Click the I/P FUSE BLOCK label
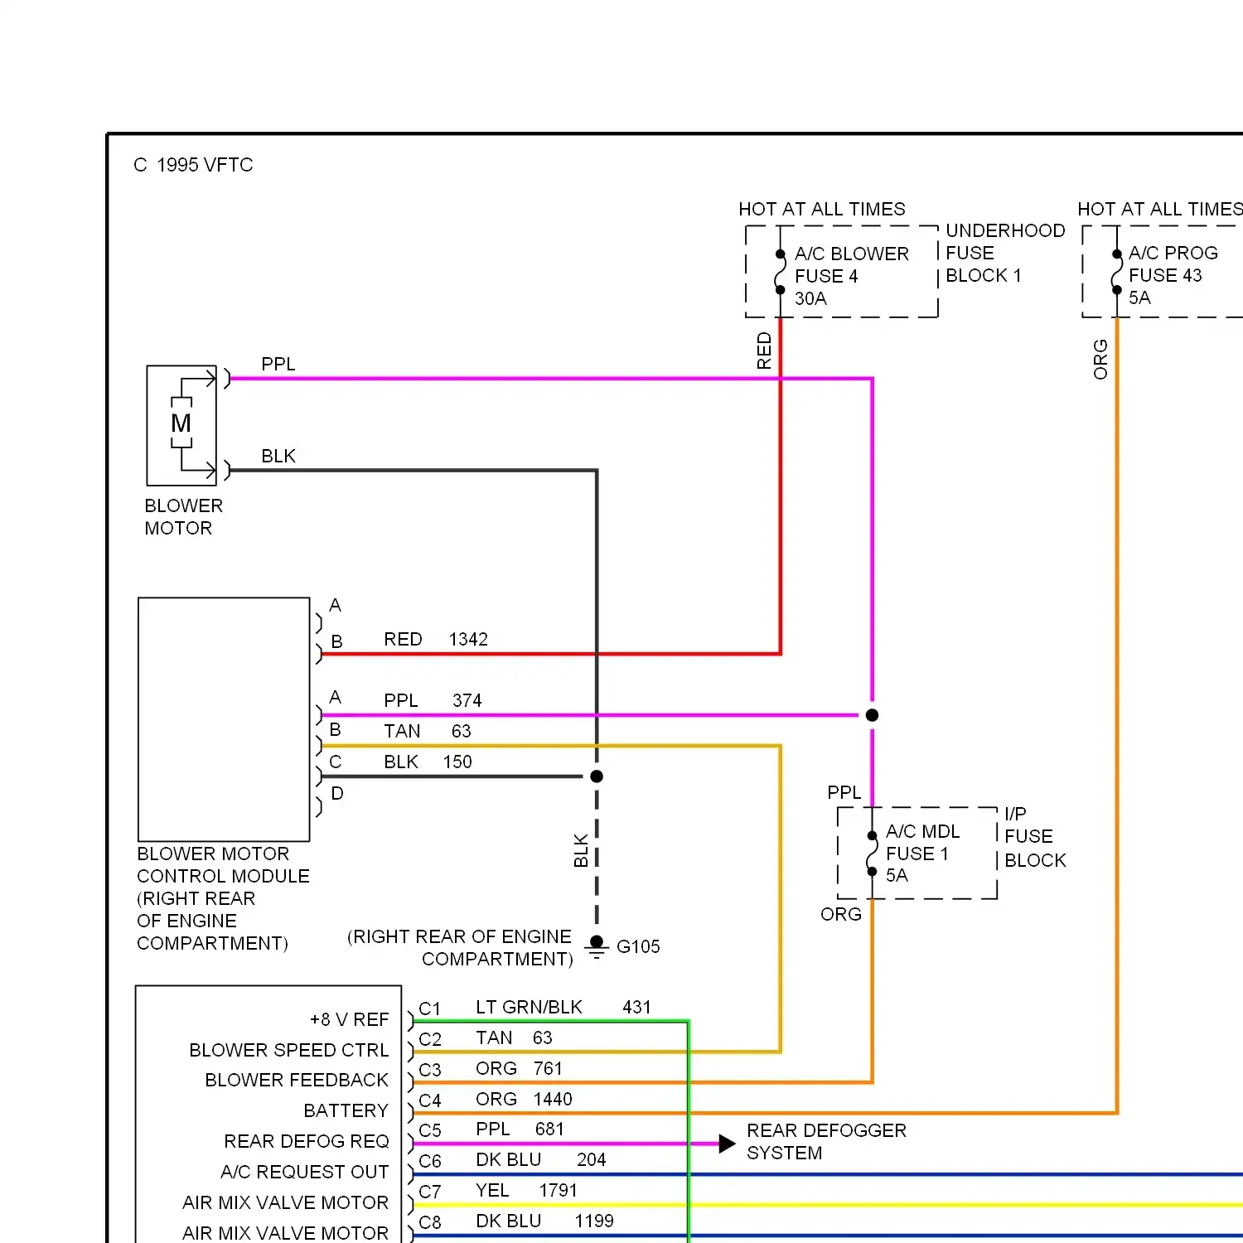The height and width of the screenshot is (1243, 1243). pos(1034,837)
